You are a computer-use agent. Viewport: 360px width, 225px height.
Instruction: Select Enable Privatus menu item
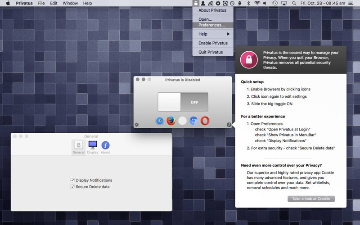213,43
